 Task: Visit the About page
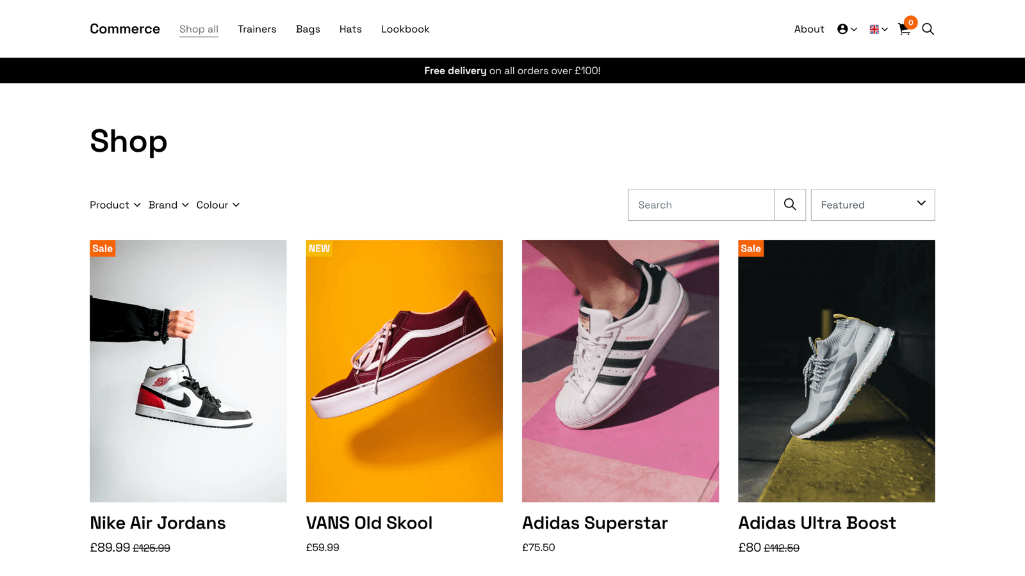pos(809,29)
